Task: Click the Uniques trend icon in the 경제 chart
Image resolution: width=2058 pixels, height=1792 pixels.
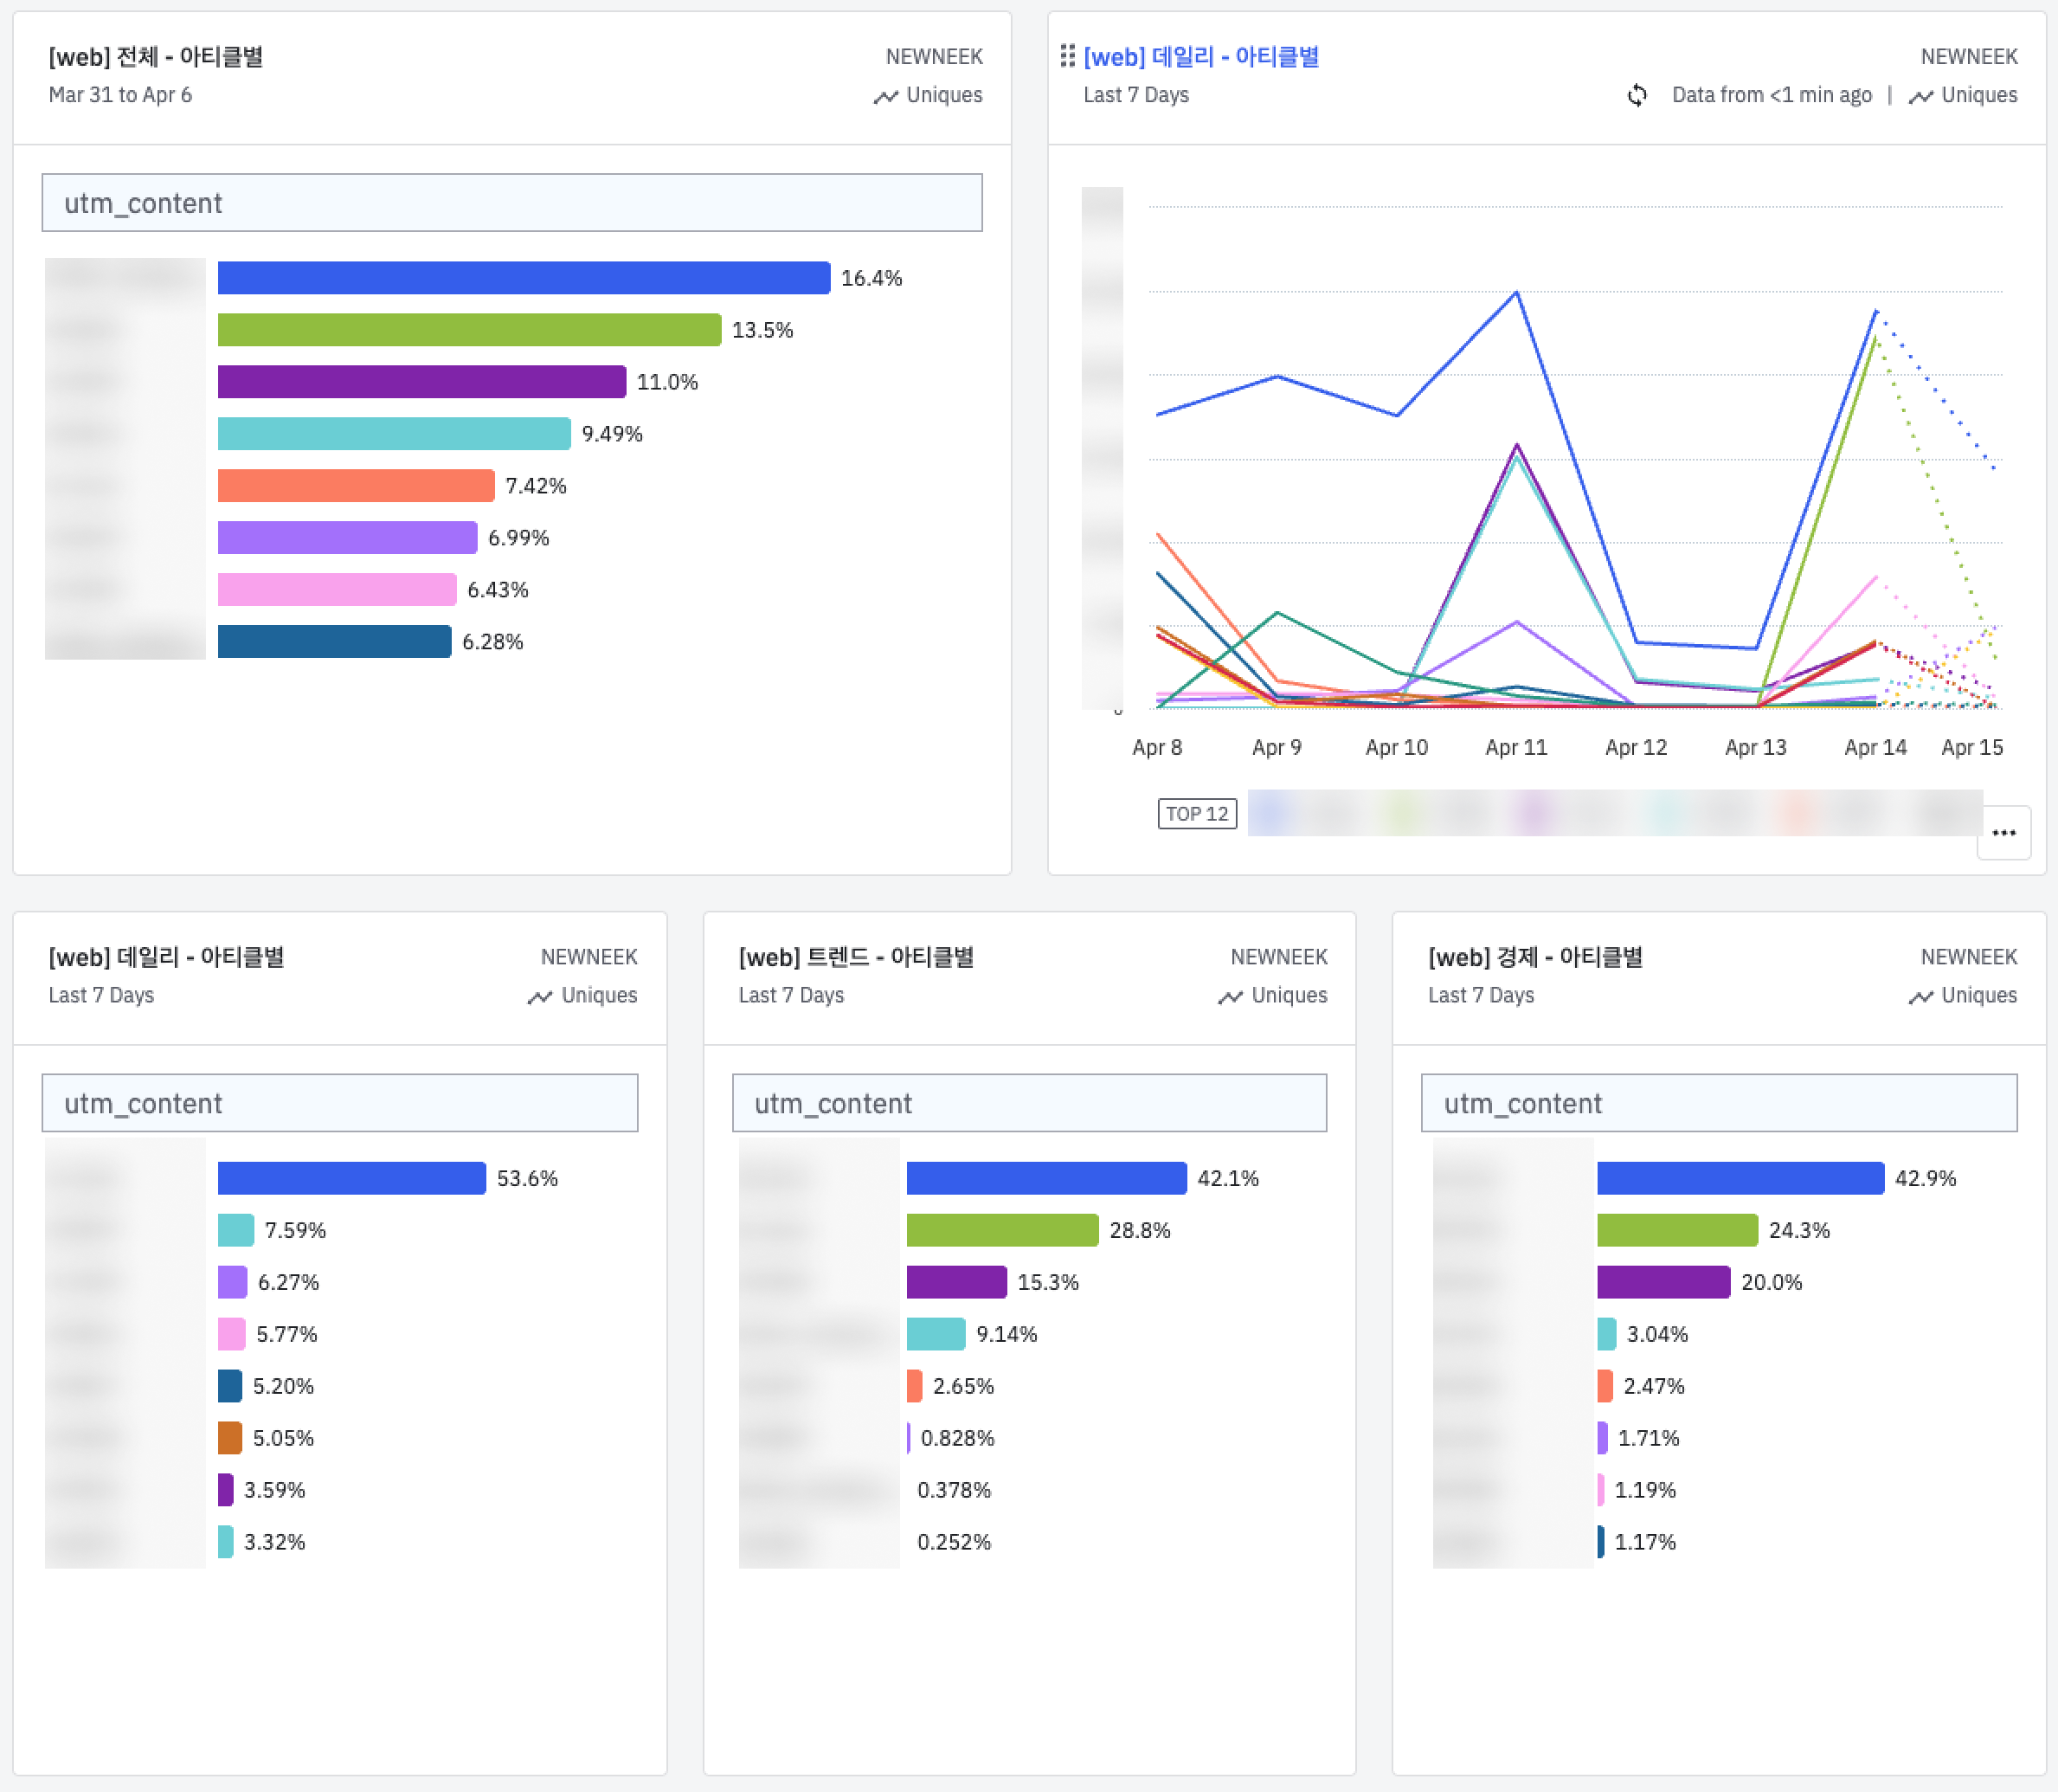Action: 1920,996
